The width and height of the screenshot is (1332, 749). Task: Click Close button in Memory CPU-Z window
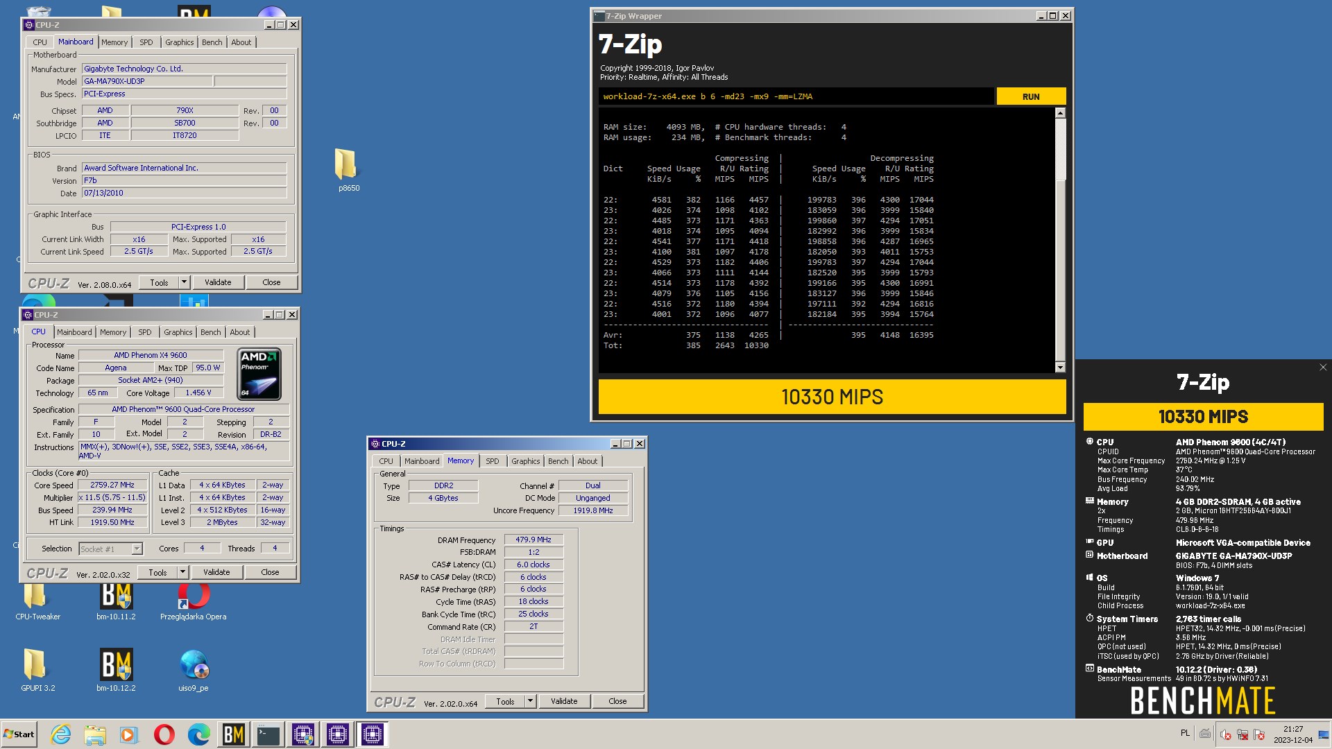(617, 701)
